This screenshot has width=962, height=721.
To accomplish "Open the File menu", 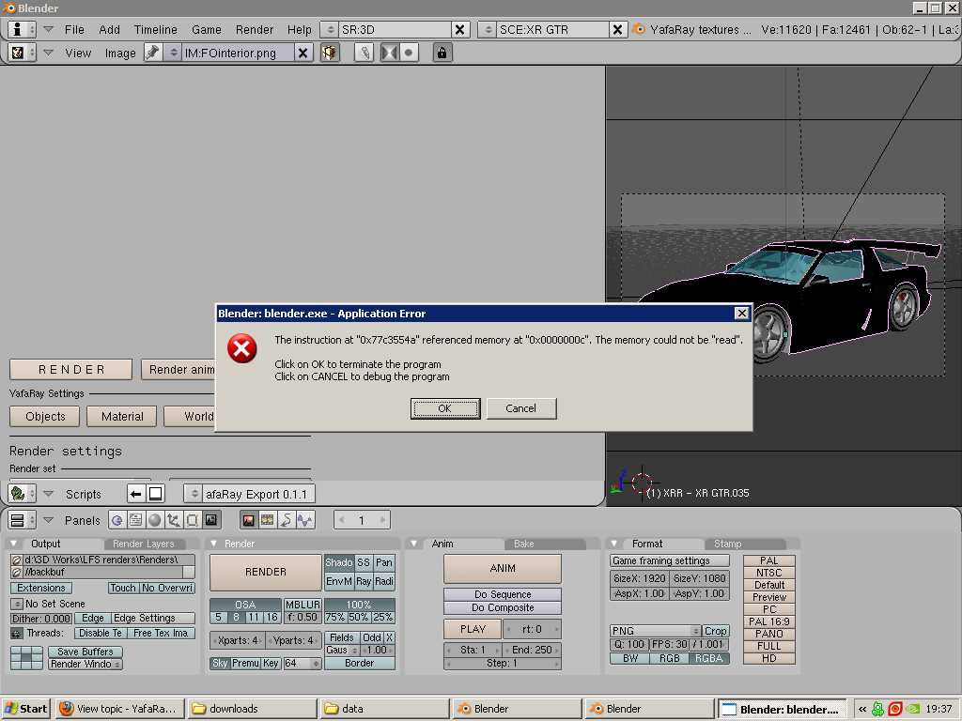I will click(x=74, y=29).
